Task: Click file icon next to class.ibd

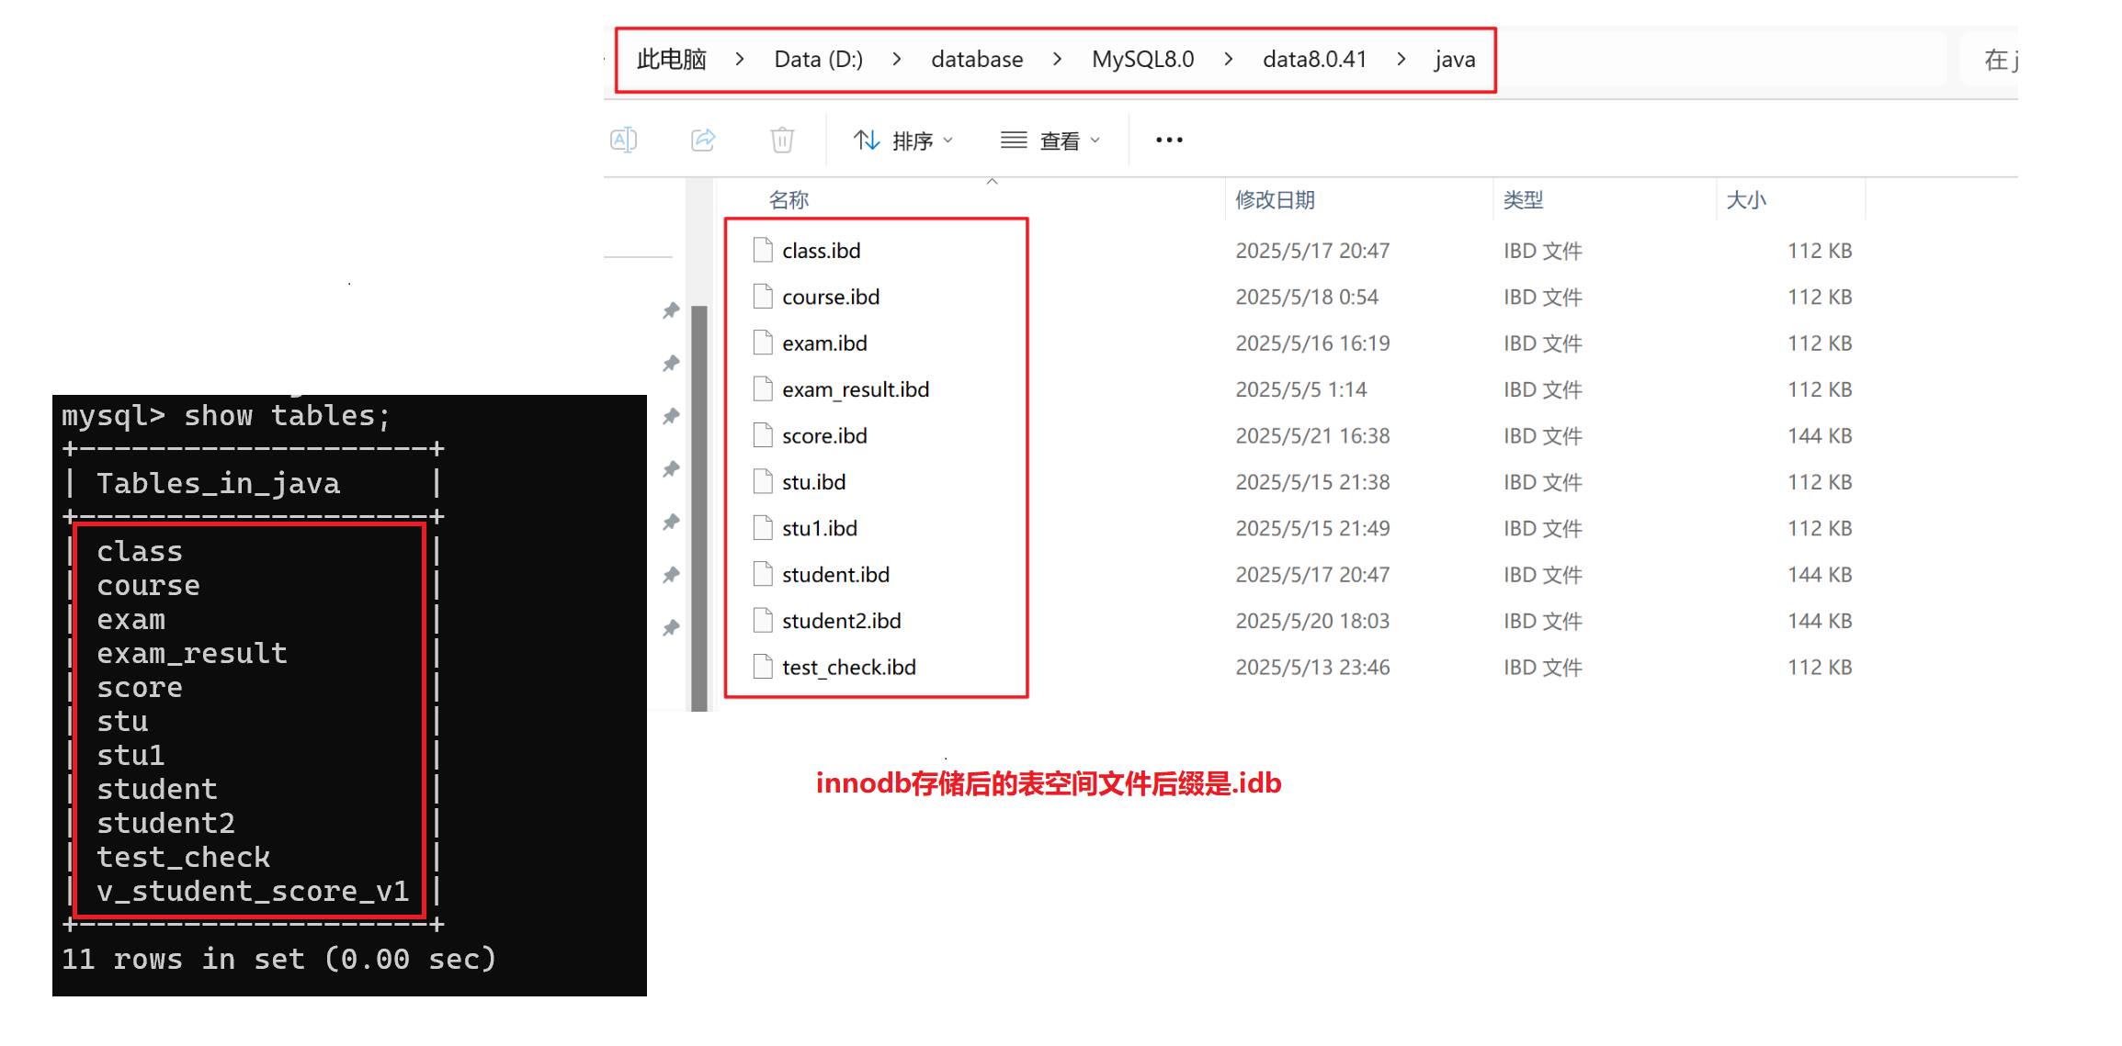Action: click(x=762, y=250)
